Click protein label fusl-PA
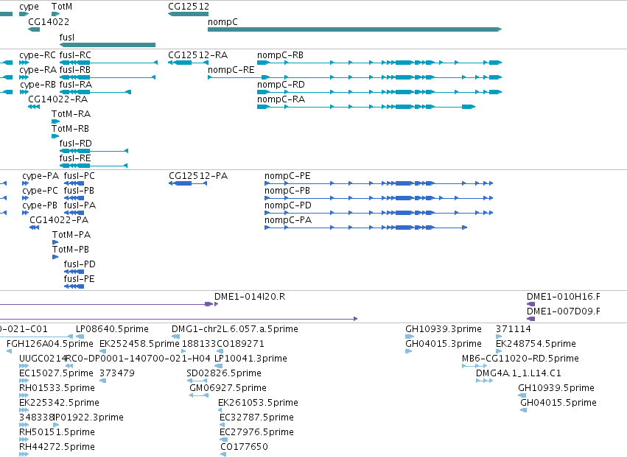The width and height of the screenshot is (627, 458). point(80,205)
